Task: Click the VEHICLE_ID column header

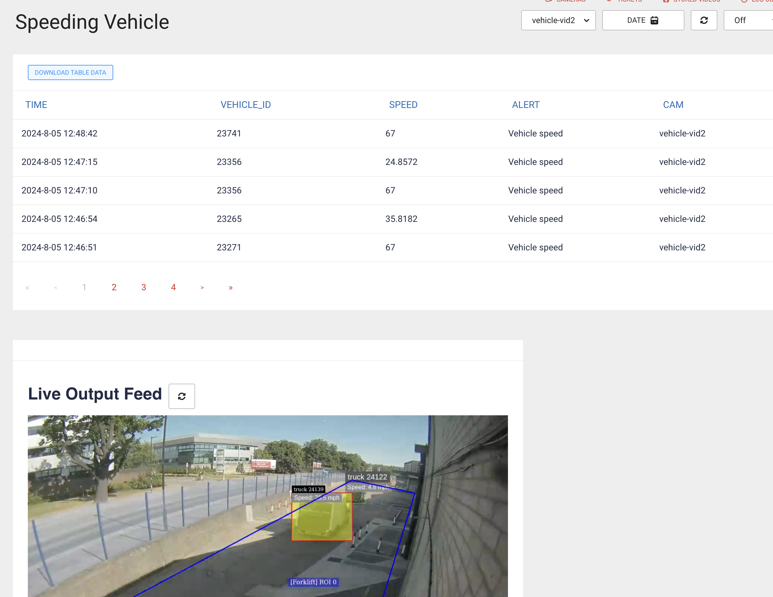Action: point(246,105)
